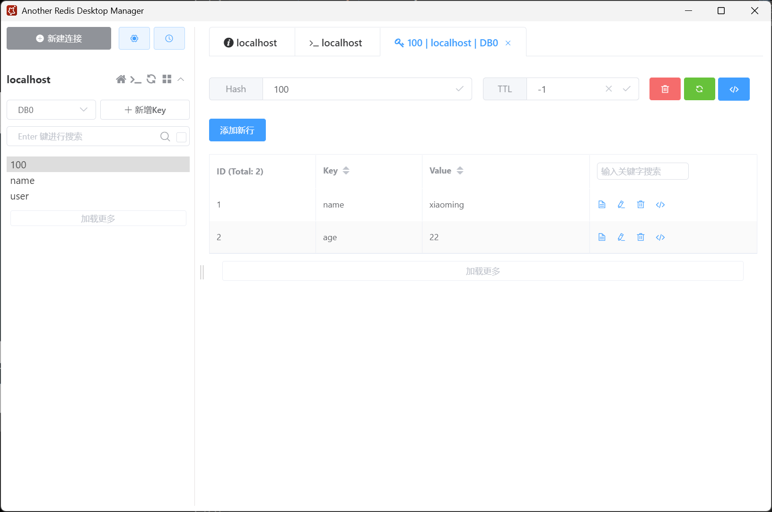Viewport: 772px width, 512px height.
Task: Click the 新增Key button
Action: coord(145,110)
